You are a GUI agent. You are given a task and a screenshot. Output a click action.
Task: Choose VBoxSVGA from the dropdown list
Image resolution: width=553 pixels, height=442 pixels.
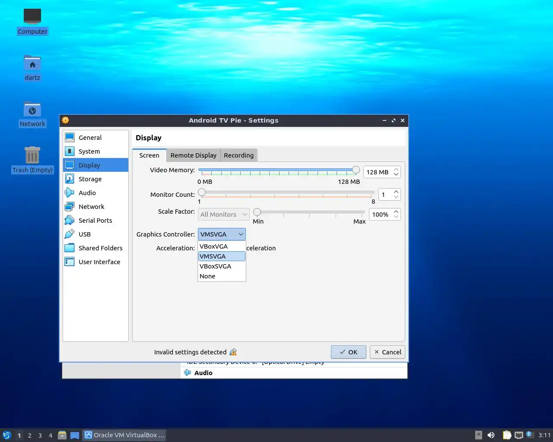pos(222,266)
